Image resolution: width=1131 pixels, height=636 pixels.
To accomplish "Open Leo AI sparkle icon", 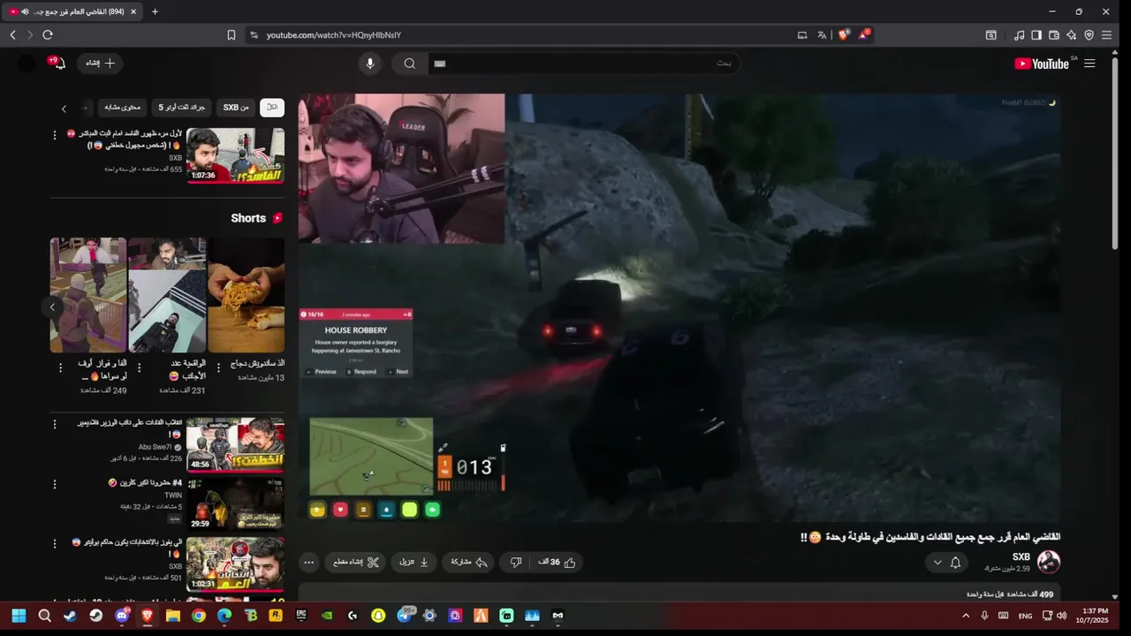I will tap(1071, 34).
